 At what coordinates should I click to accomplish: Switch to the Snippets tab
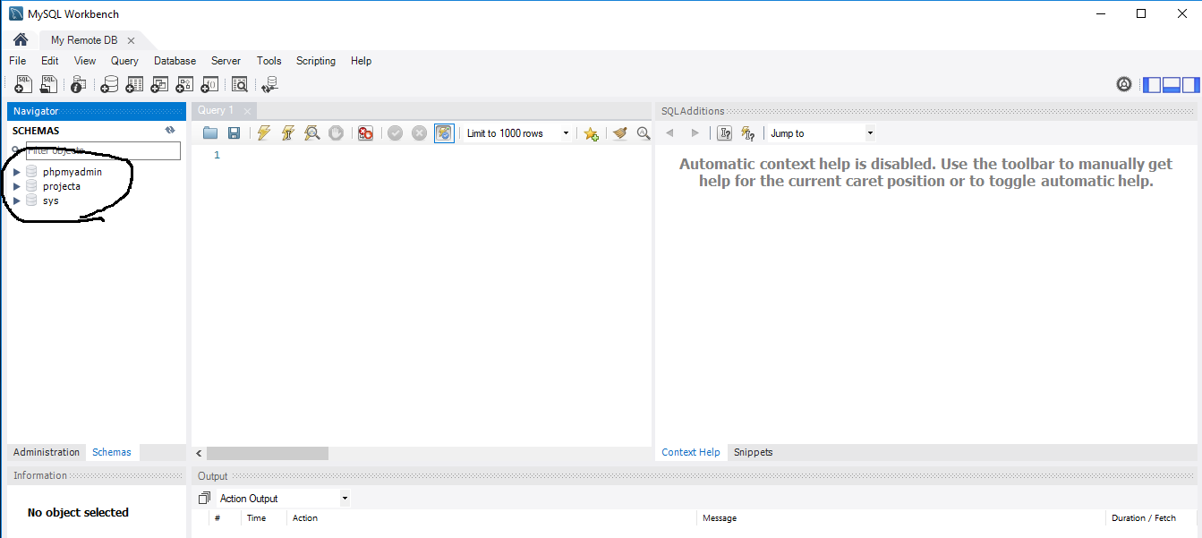(753, 452)
